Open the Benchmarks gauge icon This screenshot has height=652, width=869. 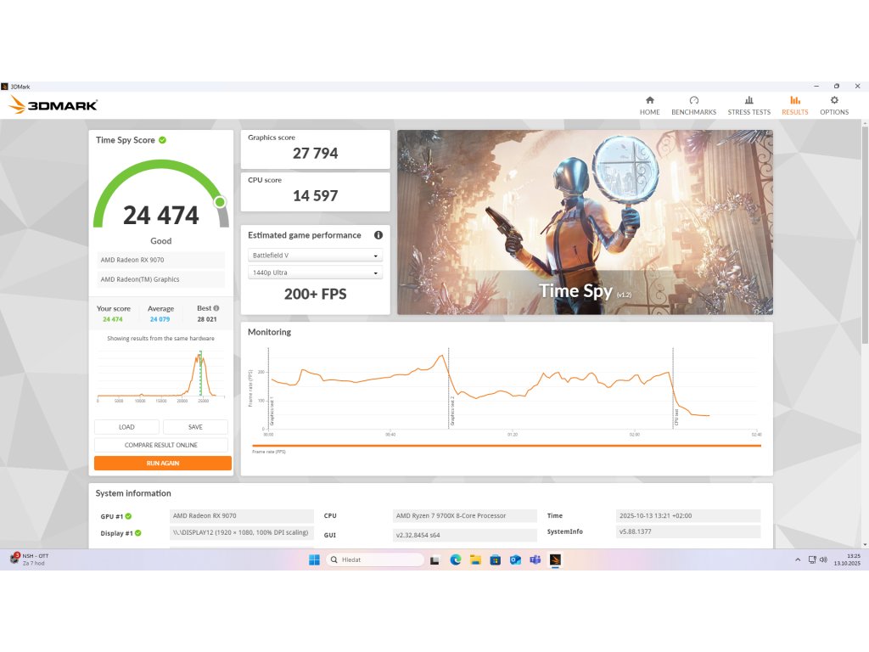click(x=694, y=100)
